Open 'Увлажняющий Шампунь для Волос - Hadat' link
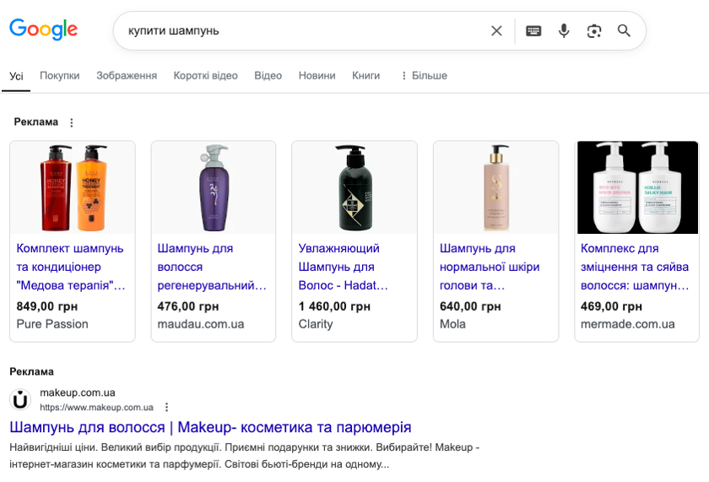Image resolution: width=709 pixels, height=482 pixels. 344,267
